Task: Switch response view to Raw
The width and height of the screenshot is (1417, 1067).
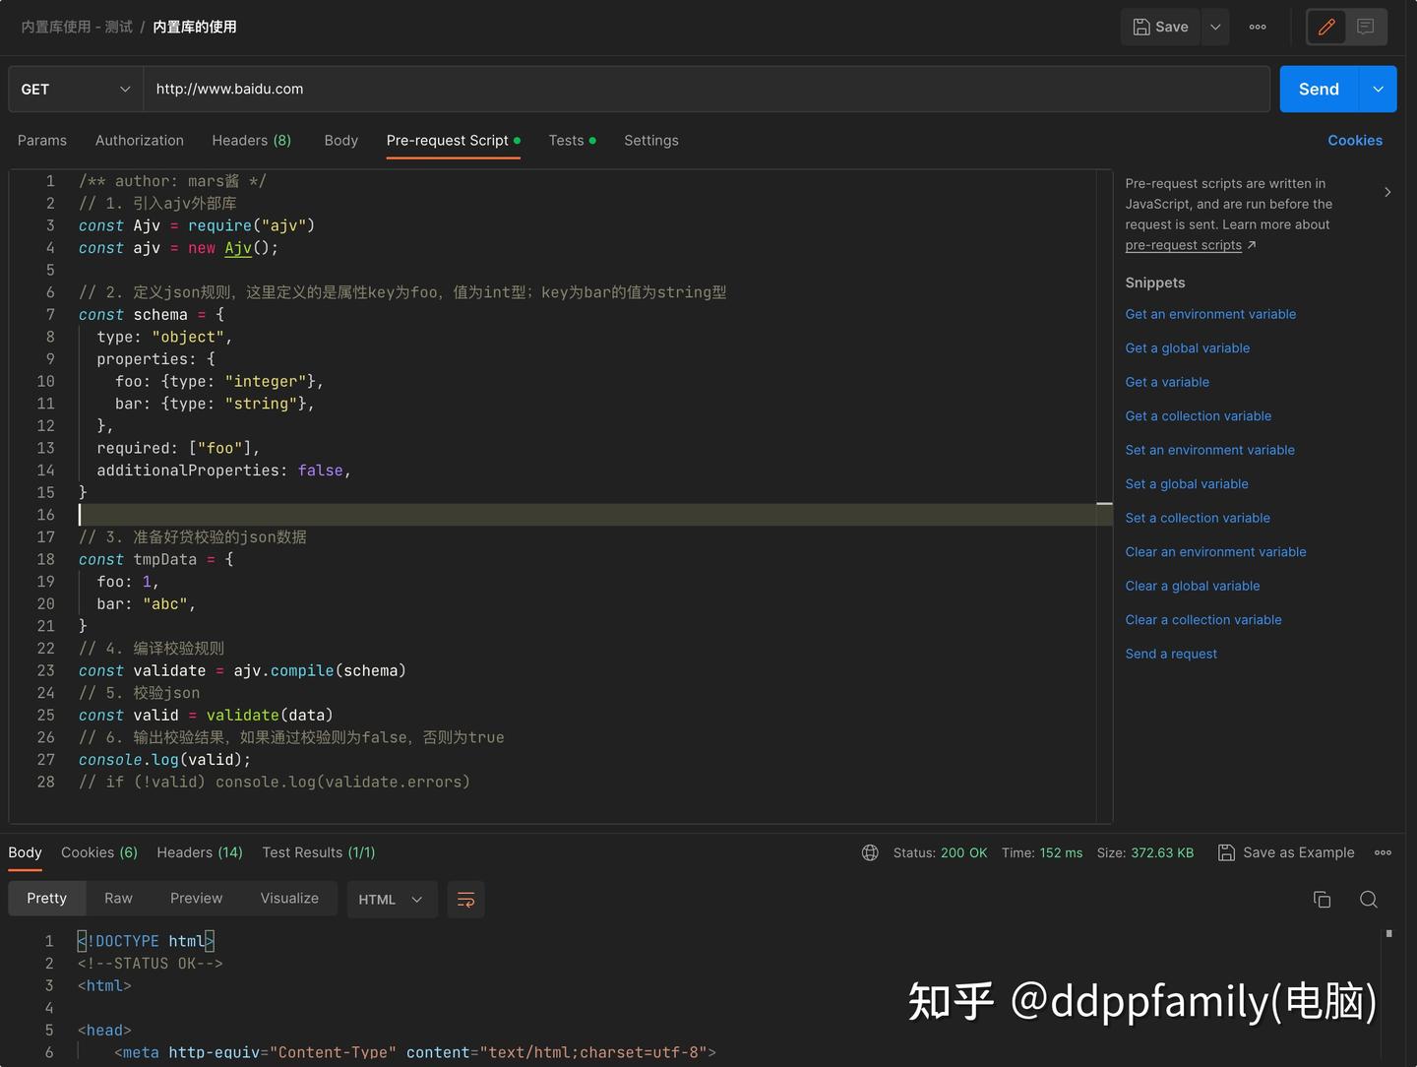Action: [x=118, y=899]
